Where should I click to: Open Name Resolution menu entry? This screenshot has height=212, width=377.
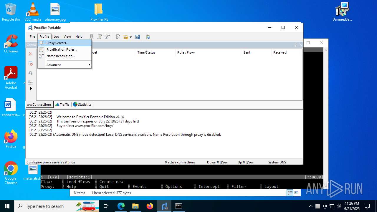pos(65,56)
